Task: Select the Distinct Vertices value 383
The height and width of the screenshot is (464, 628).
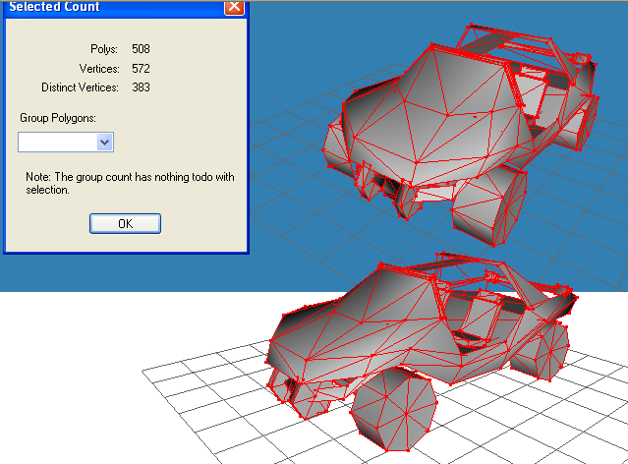Action: point(141,87)
